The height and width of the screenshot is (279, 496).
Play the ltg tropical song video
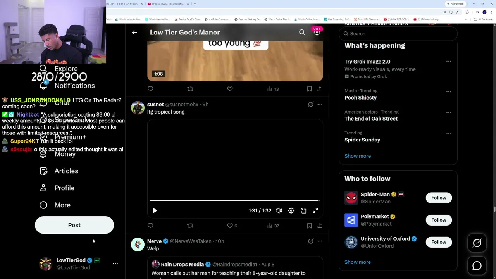[x=155, y=210]
